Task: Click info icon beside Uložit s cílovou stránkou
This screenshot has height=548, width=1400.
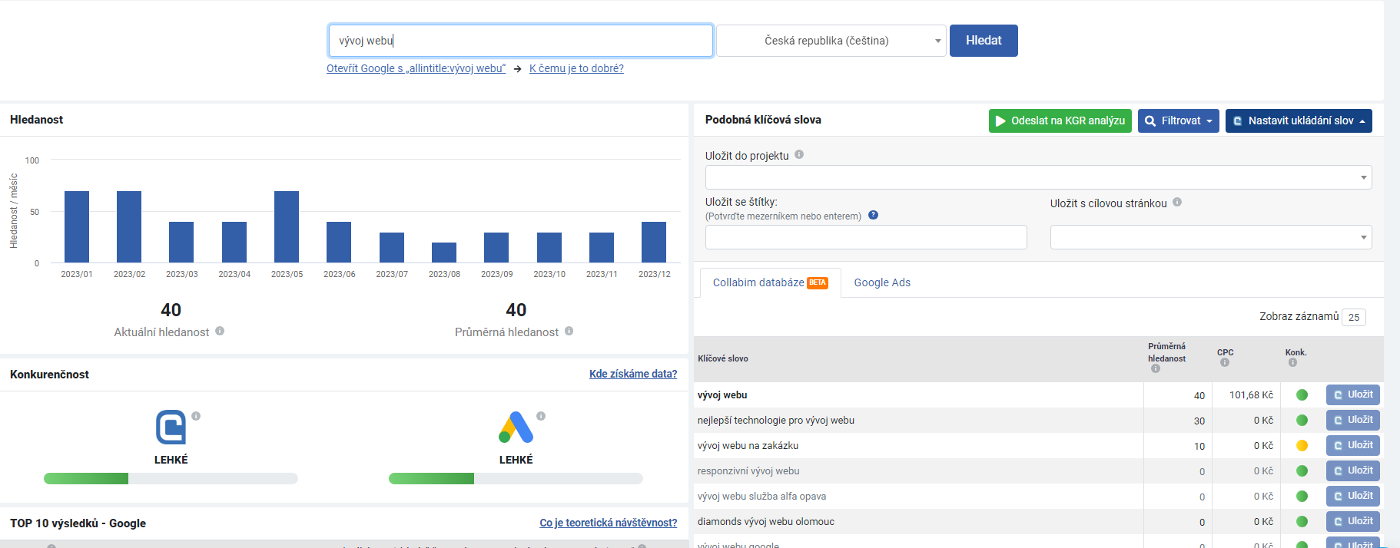Action: 1177,202
